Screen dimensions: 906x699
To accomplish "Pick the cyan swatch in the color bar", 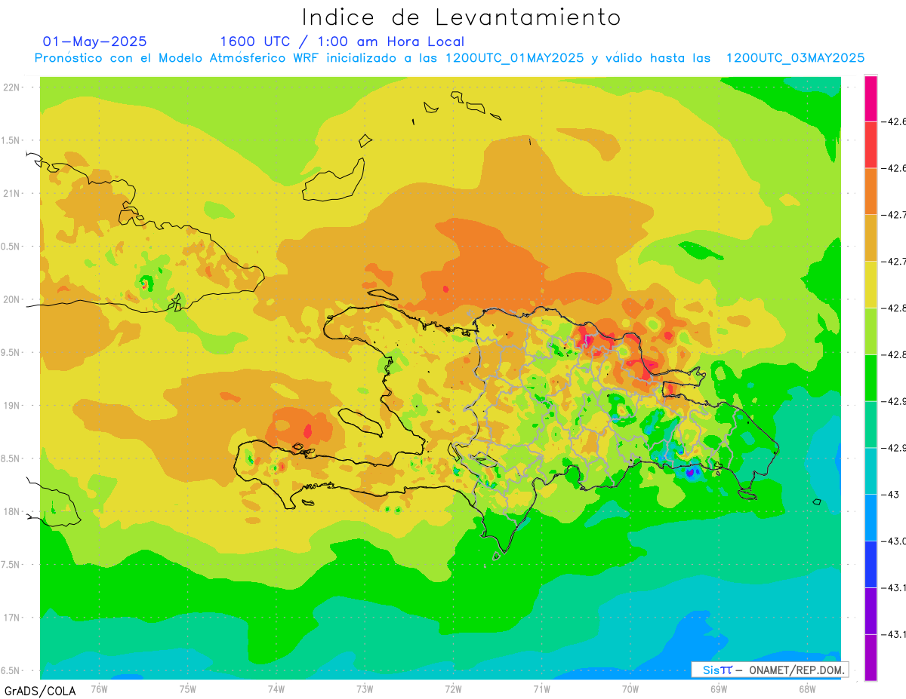I will pos(871,471).
